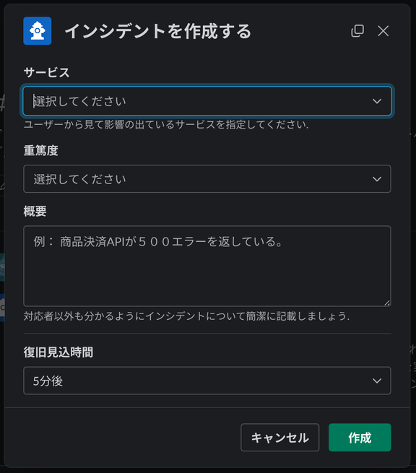Screen dimensions: 416x473
Task: Click the 重篤度 field label
Action: coord(40,150)
